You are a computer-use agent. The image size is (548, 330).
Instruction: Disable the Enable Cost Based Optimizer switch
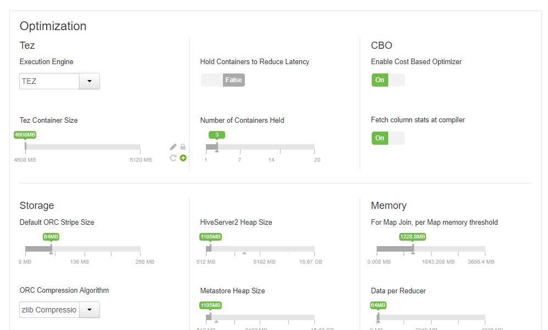[388, 80]
